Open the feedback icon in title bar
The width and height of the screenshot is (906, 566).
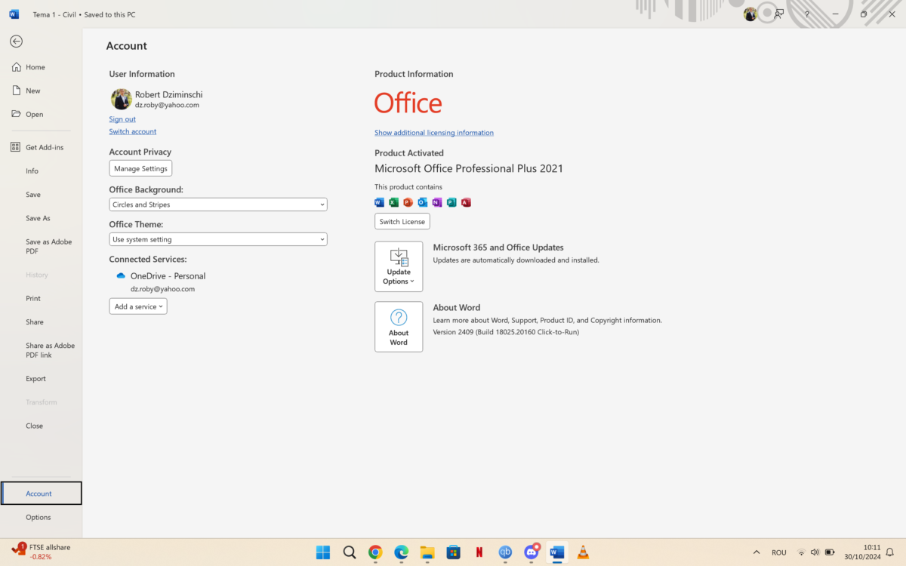[x=780, y=14]
